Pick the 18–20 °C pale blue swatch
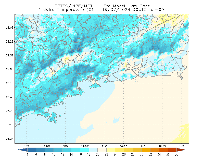This screenshot has height=157, width=204. coord(93,150)
